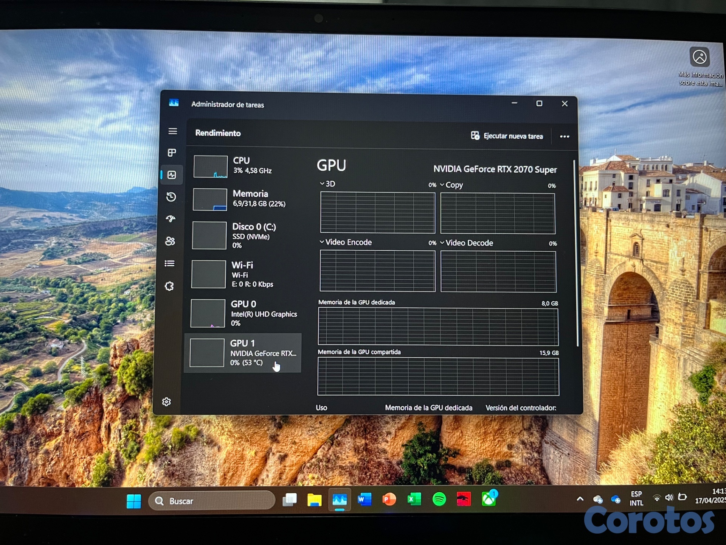Open the Video Decode graph dropdown
The height and width of the screenshot is (545, 726).
466,243
